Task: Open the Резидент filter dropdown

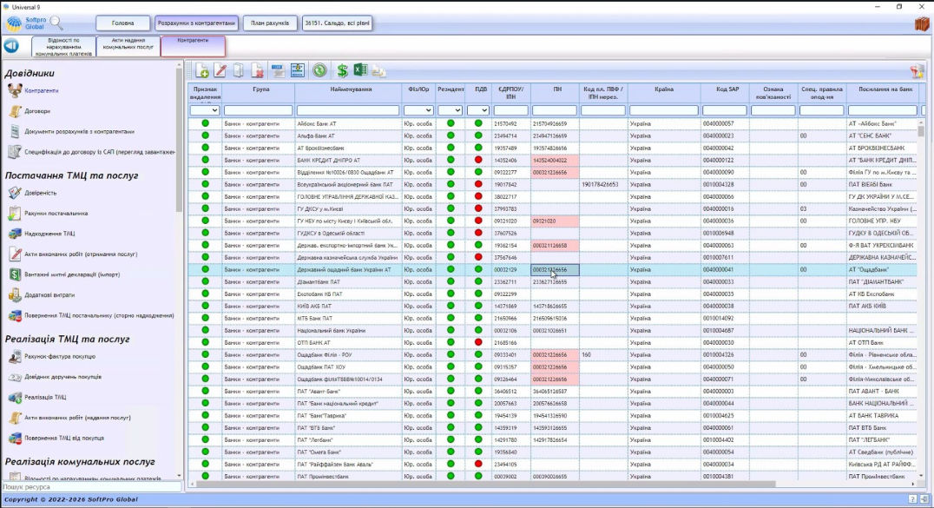Action: point(450,110)
